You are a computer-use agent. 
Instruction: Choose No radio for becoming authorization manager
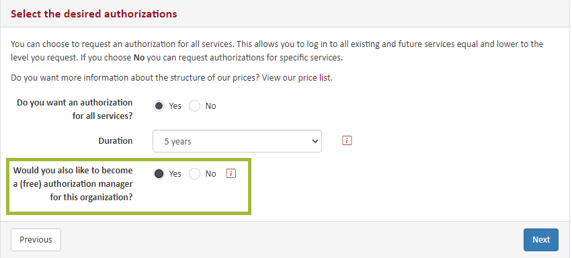point(194,174)
